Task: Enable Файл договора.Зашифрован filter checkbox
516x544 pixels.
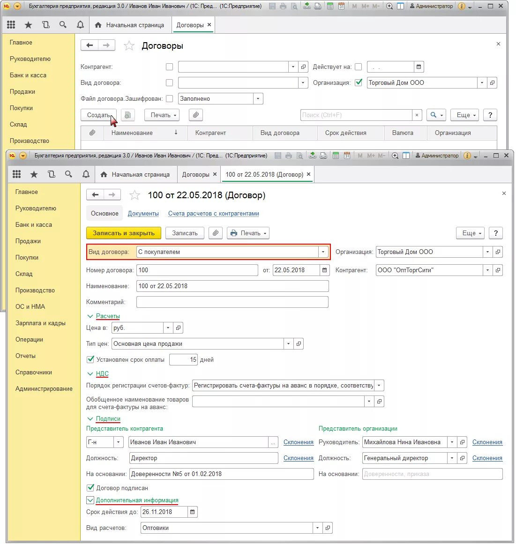Action: click(x=169, y=98)
